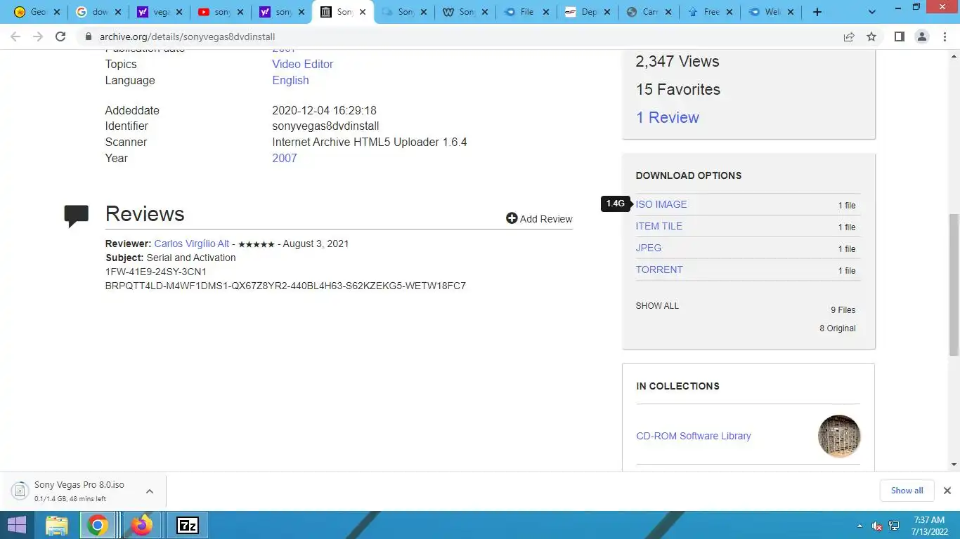Open File Explorer from the taskbar

[57, 525]
